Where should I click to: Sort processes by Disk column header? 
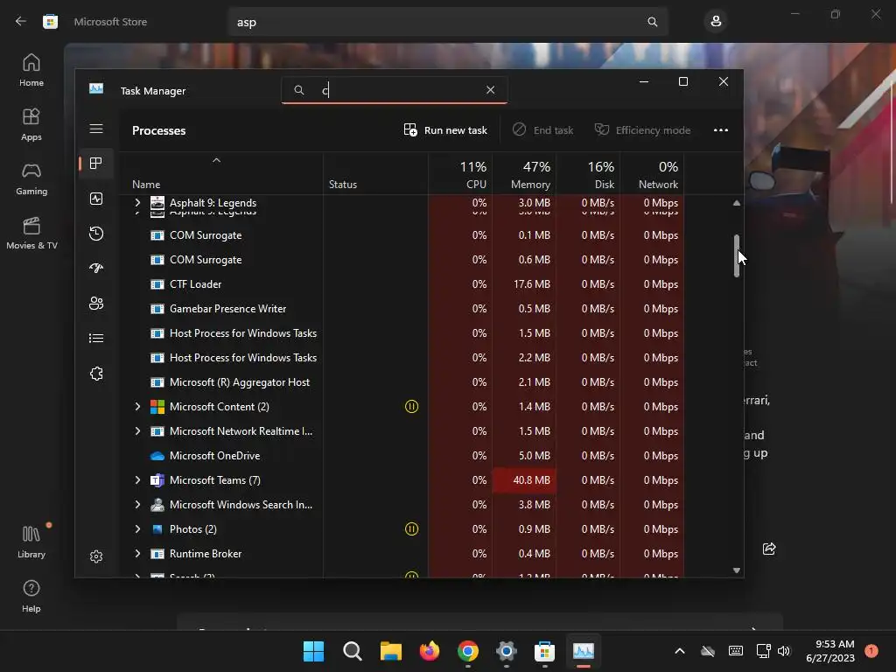coord(589,175)
